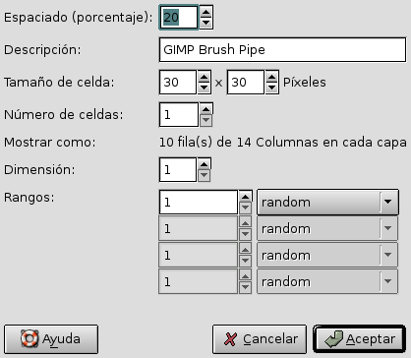The image size is (411, 358).
Task: Increase Espaciado percentage with up arrow
Action: pos(205,12)
